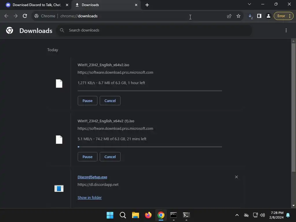Click the Chrome logo beside Downloads title
The image size is (296, 222).
pyautogui.click(x=10, y=30)
